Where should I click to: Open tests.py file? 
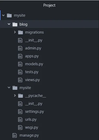click(x=32, y=72)
